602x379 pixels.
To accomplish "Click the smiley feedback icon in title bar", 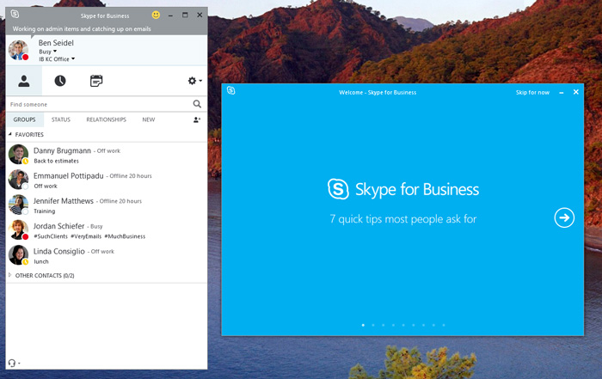I will pyautogui.click(x=156, y=15).
